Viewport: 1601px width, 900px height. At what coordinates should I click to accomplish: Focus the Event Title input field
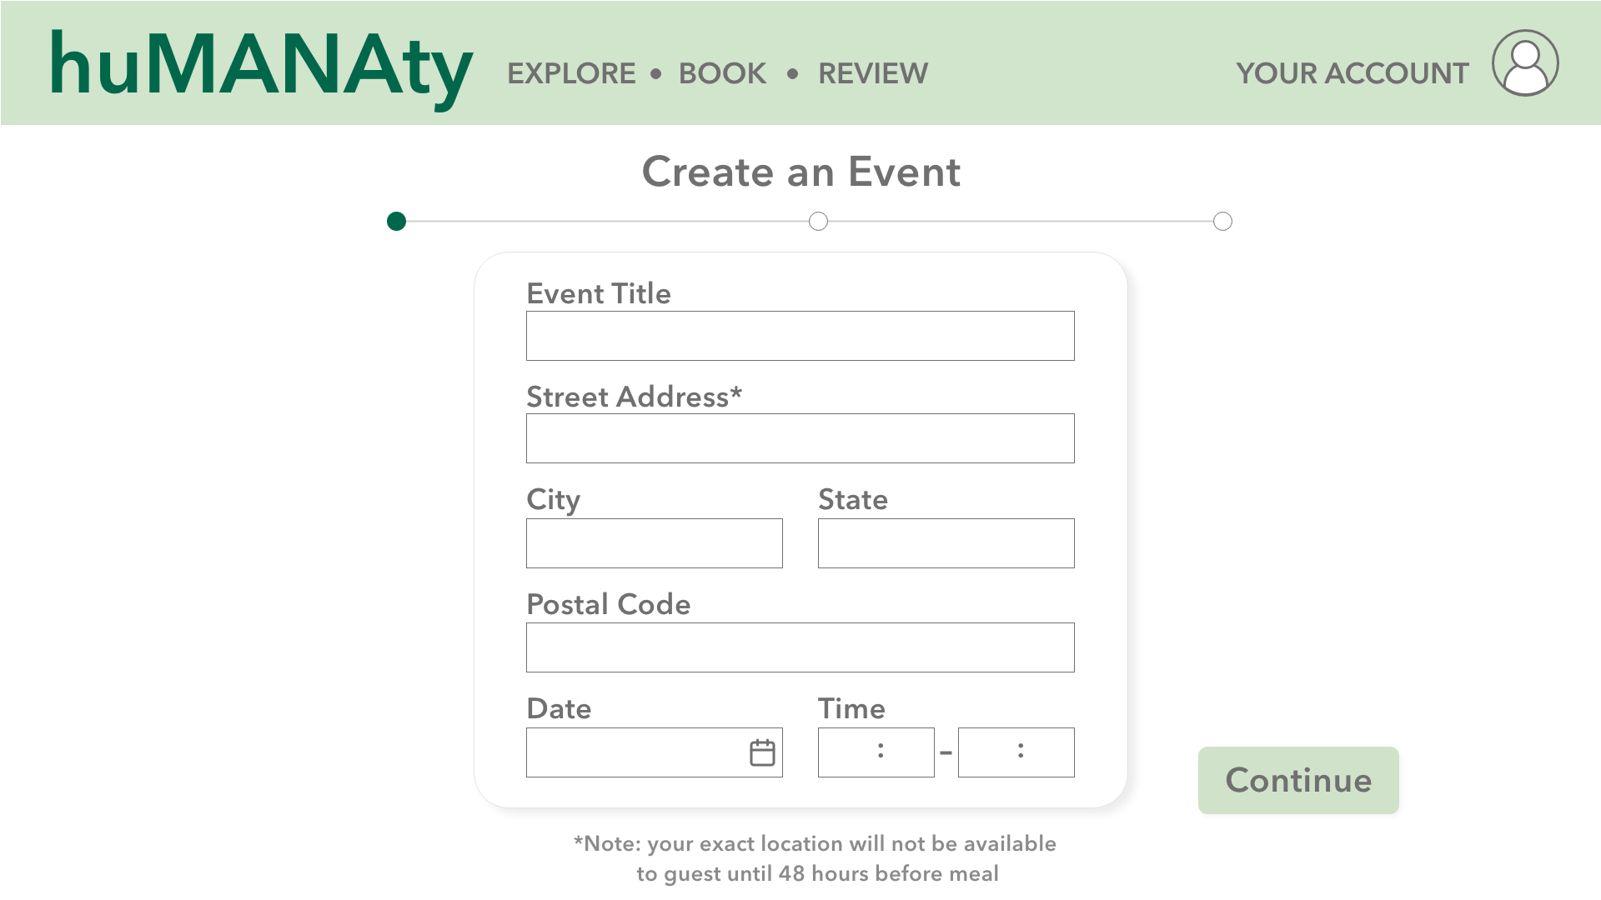tap(800, 336)
